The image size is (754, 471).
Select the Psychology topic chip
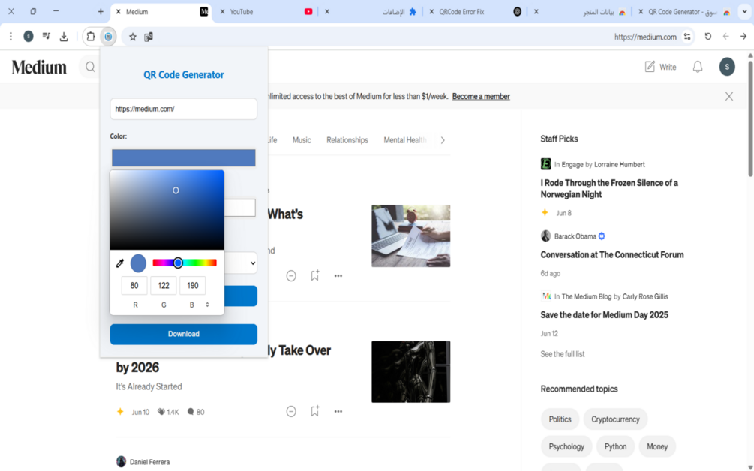tap(566, 446)
